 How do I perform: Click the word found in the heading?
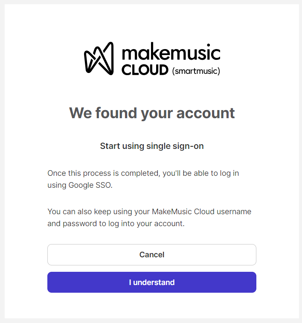click(x=113, y=113)
